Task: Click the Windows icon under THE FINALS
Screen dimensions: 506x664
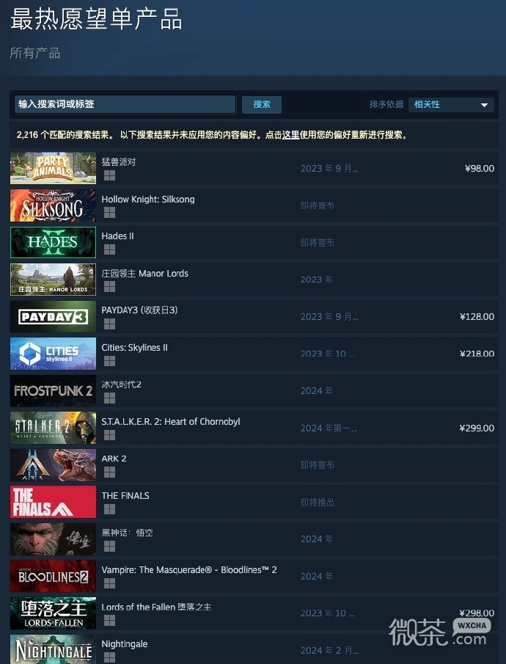Action: (110, 509)
